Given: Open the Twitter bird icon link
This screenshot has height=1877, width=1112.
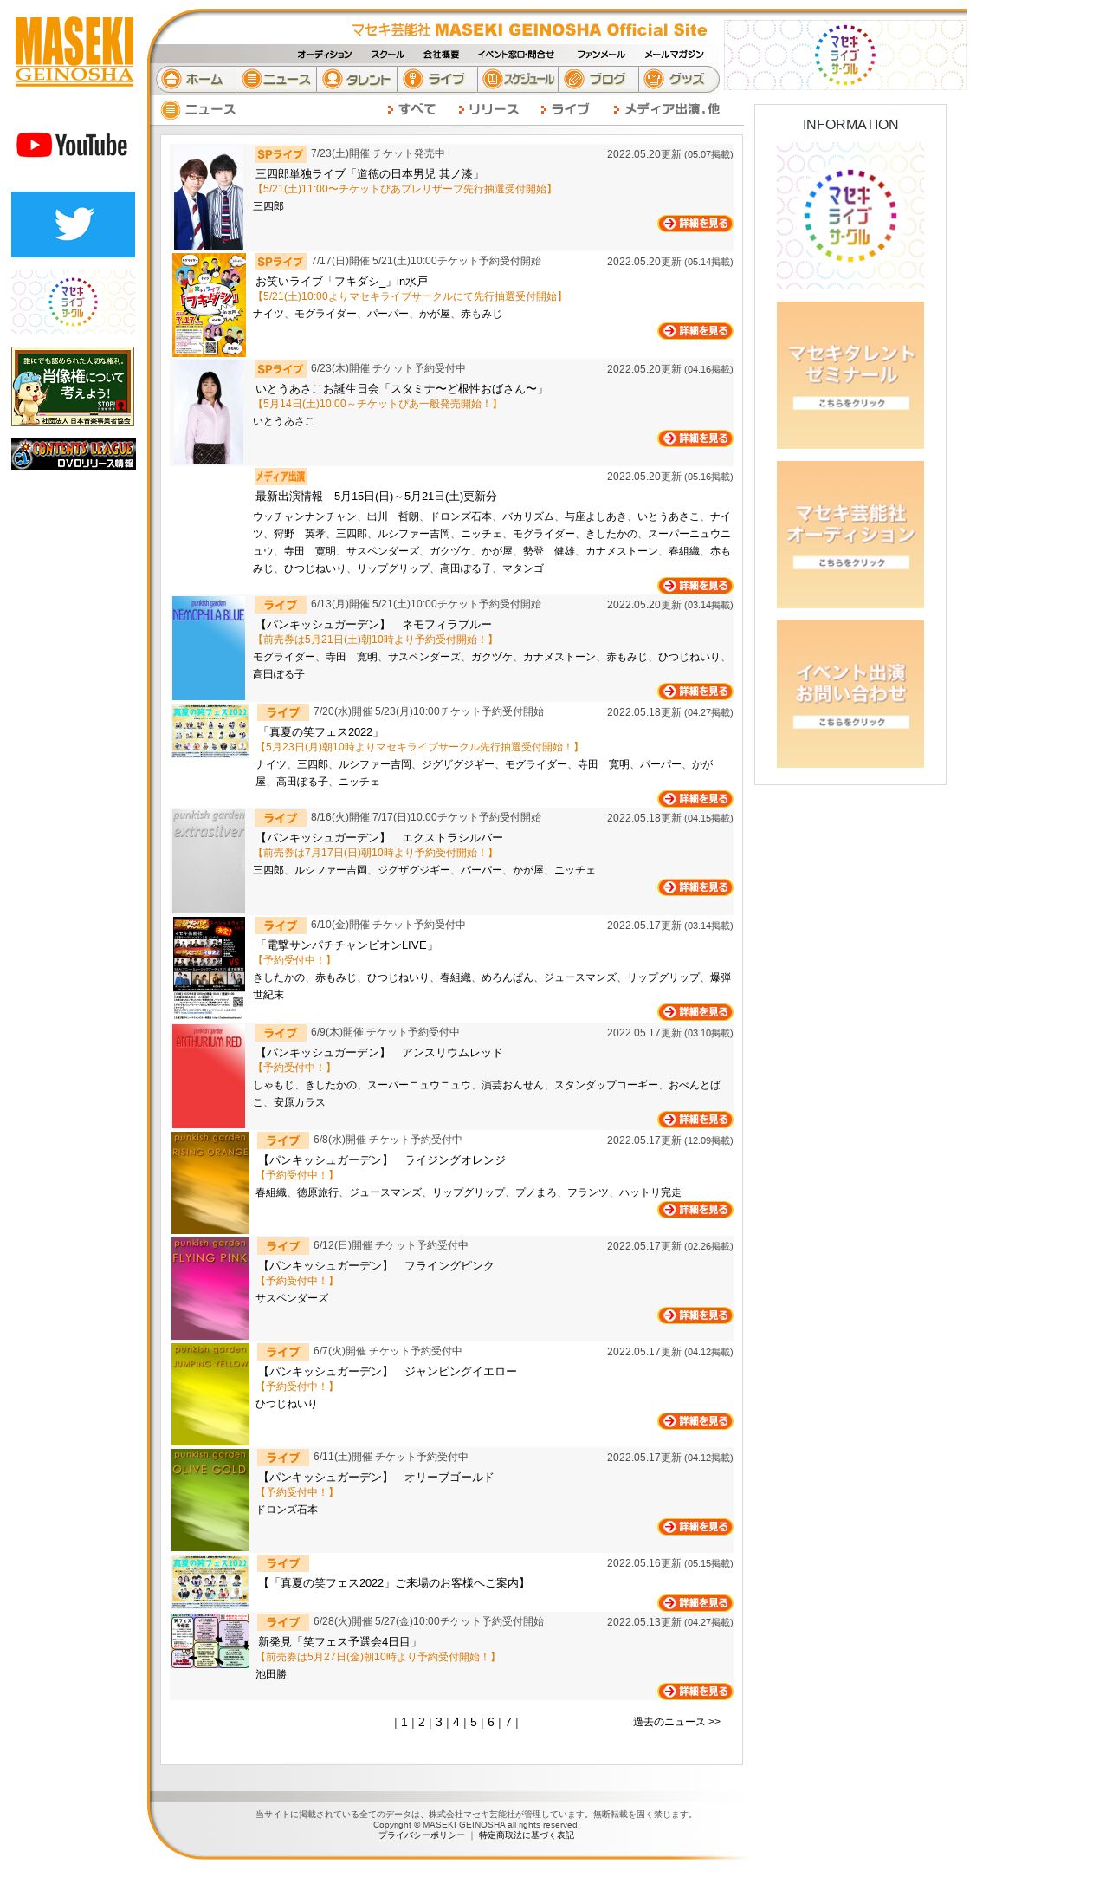Looking at the screenshot, I should [73, 224].
